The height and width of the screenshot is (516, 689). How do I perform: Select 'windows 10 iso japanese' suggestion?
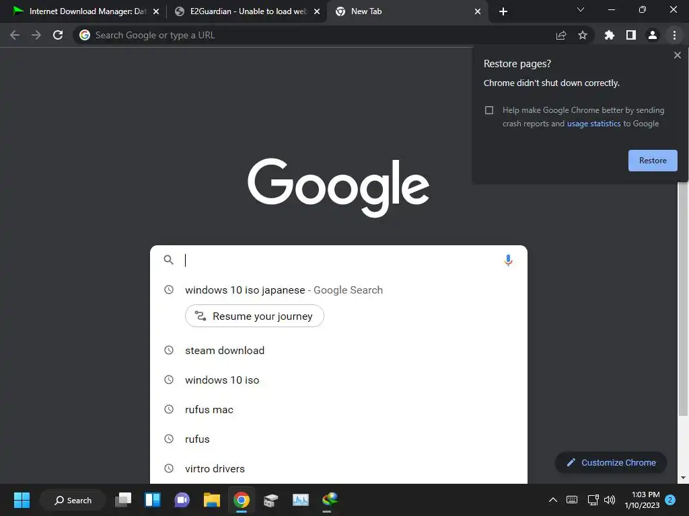point(338,290)
